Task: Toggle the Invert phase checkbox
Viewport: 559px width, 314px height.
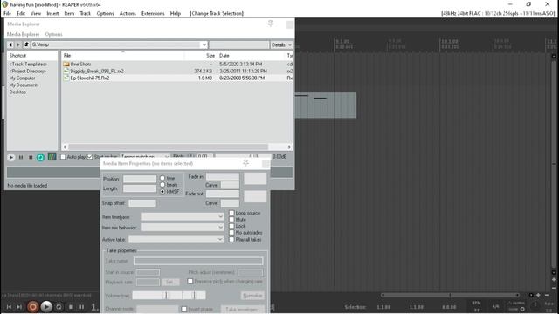Action: pos(184,309)
